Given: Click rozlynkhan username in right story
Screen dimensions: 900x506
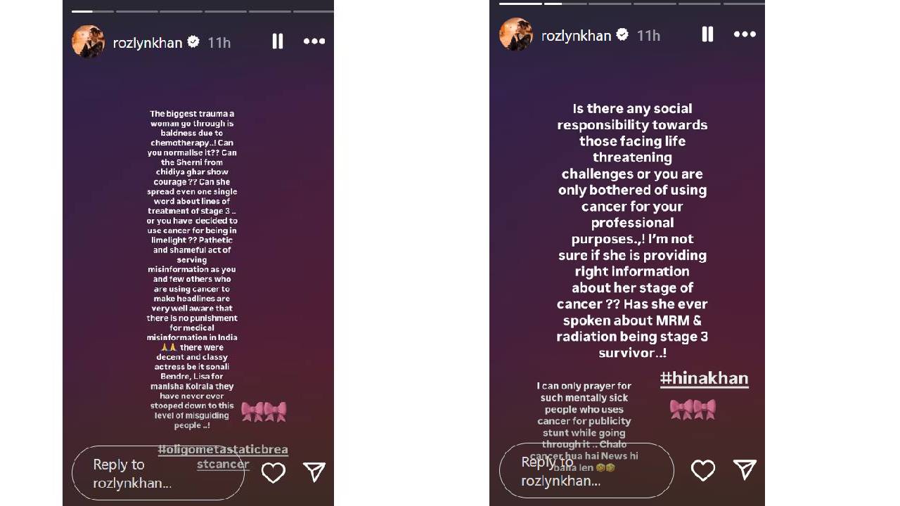Looking at the screenshot, I should [x=577, y=36].
